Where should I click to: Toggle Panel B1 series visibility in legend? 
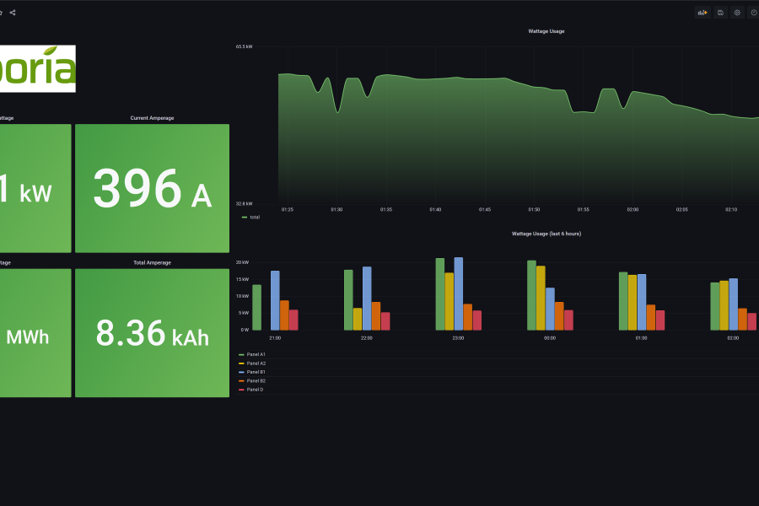pos(256,372)
